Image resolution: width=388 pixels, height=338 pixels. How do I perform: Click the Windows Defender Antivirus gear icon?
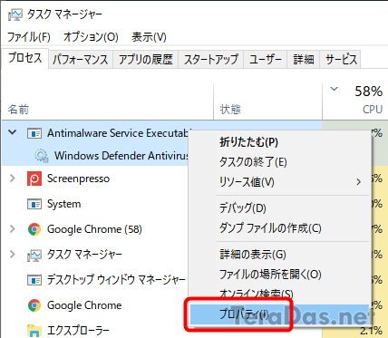point(42,156)
